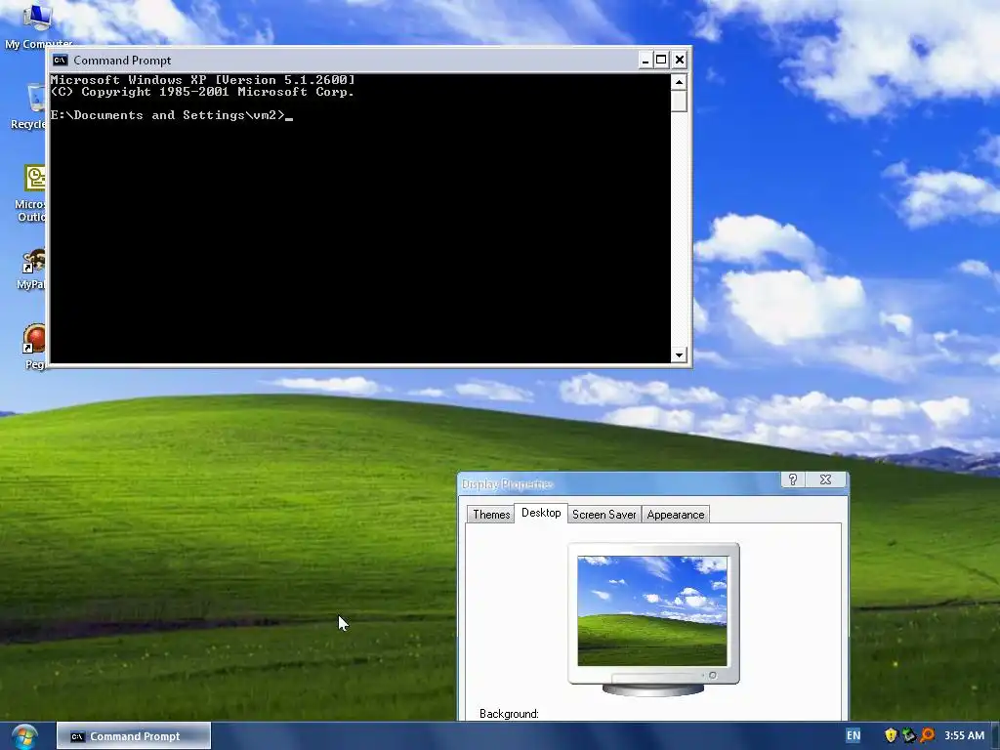
Task: Click the Command Prompt taskbar button
Action: 134,736
